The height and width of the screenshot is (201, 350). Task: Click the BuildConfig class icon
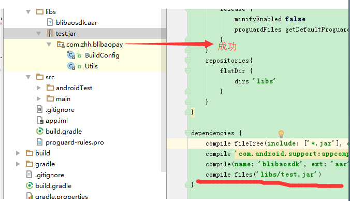tap(71, 55)
